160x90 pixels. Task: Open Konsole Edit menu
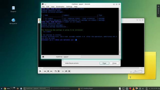[x=48, y=7]
